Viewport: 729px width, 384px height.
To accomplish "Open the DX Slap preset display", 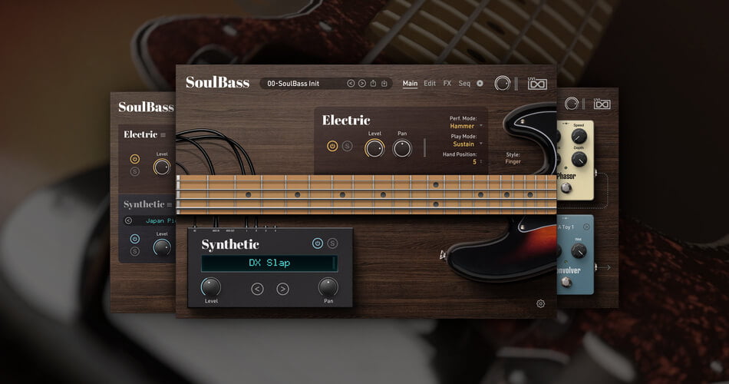I will pyautogui.click(x=269, y=263).
